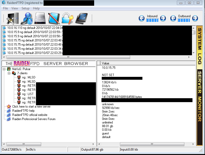
Task: Open the Help menu
Action: pos(36,8)
